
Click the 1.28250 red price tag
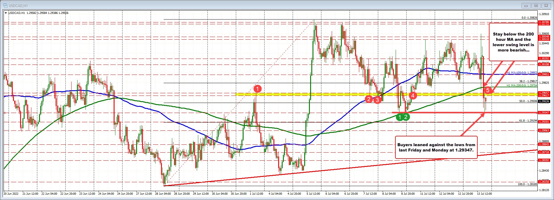click(x=544, y=182)
